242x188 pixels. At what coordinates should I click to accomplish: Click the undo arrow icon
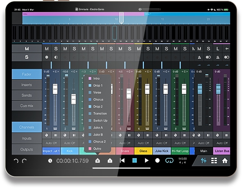tap(16, 161)
